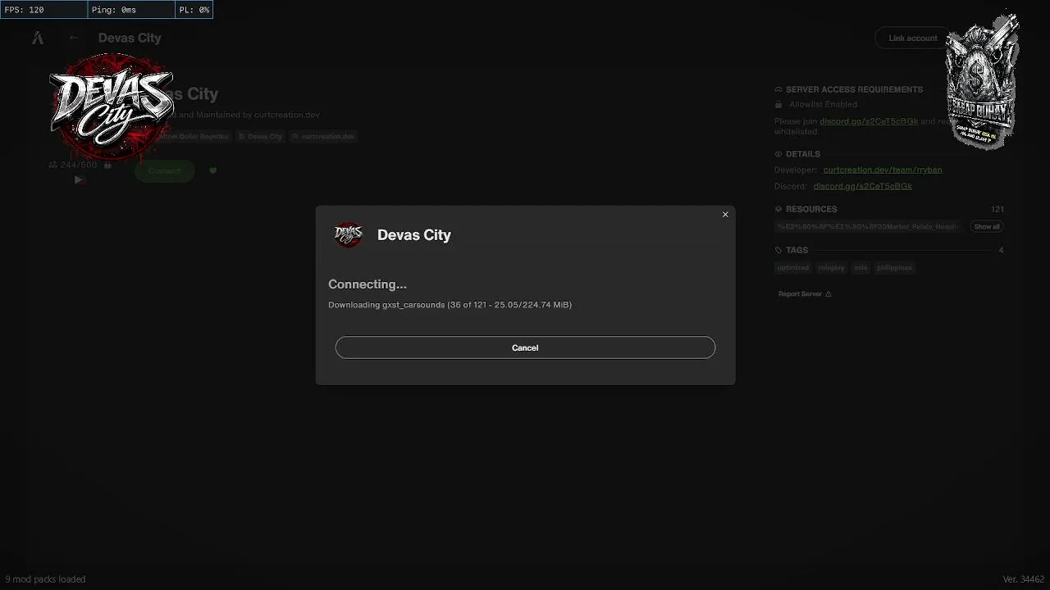This screenshot has height=590, width=1050.
Task: Click the curtcreation.dev server tag chip
Action: tap(323, 136)
